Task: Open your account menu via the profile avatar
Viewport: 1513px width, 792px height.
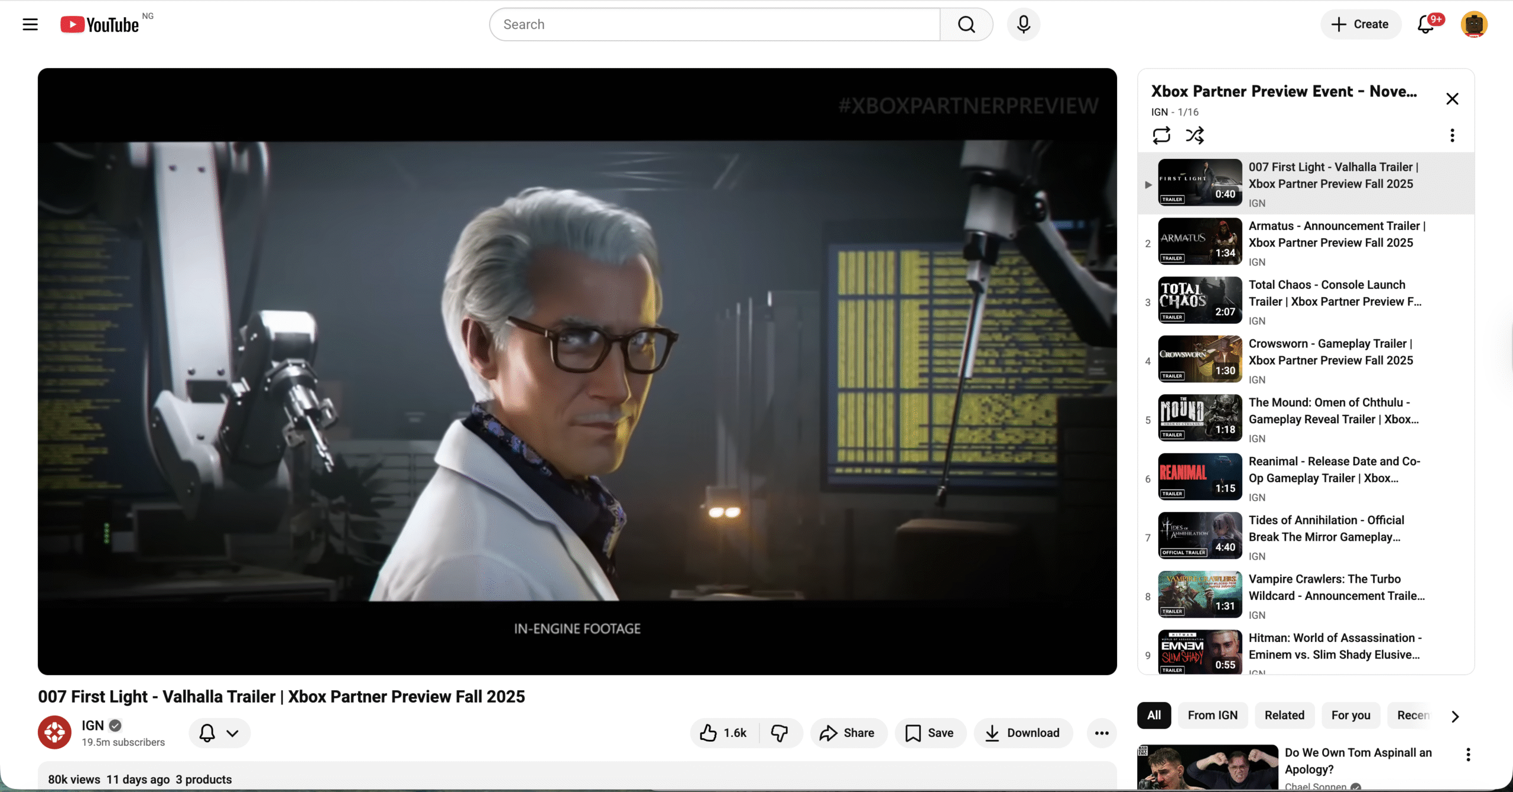Action: 1474,24
